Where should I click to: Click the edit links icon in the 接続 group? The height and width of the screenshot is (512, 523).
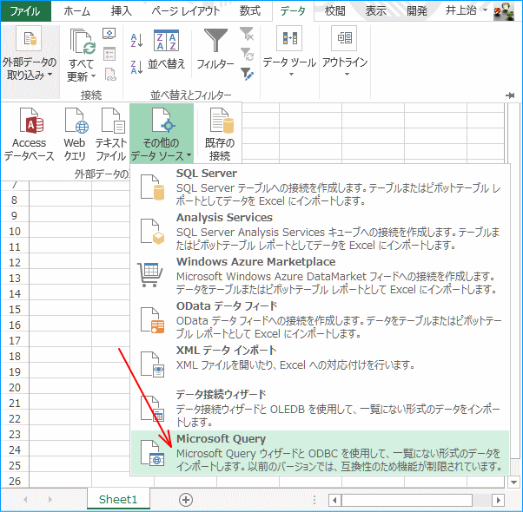click(x=109, y=75)
